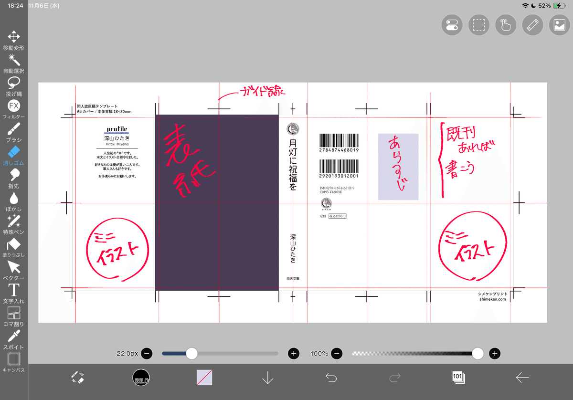The height and width of the screenshot is (400, 573).
Task: Increase brush thickness with plus button
Action: point(293,354)
